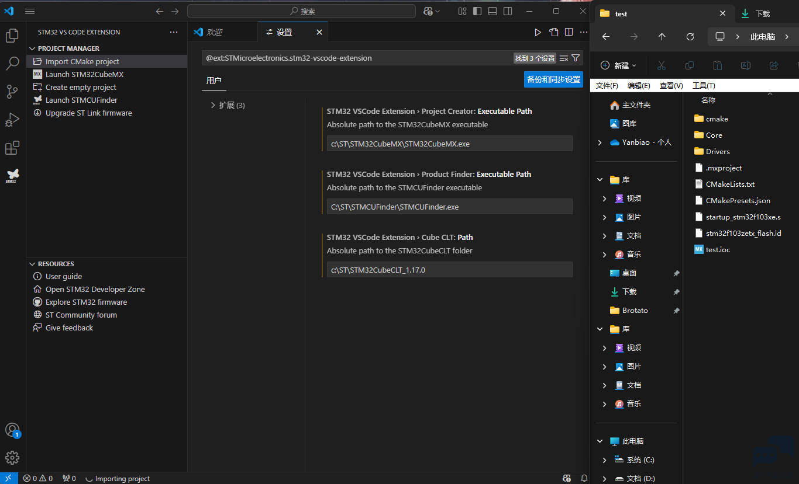This screenshot has width=799, height=484.
Task: Switch to the 下载 tab in File Explorer
Action: click(763, 13)
